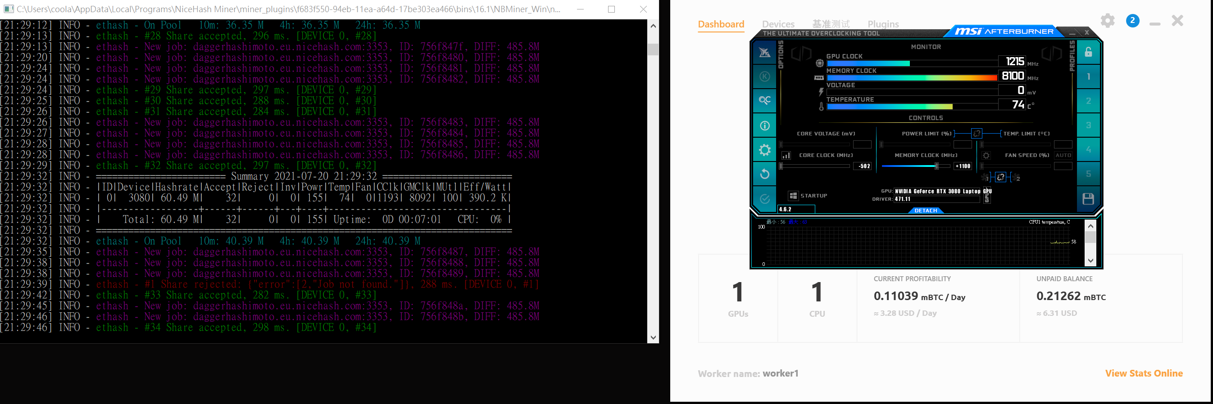The image size is (1213, 404).
Task: Load Afterburner profile slot 1
Action: (1088, 76)
